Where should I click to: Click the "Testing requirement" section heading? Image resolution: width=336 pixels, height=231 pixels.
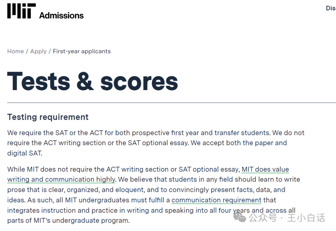point(48,117)
